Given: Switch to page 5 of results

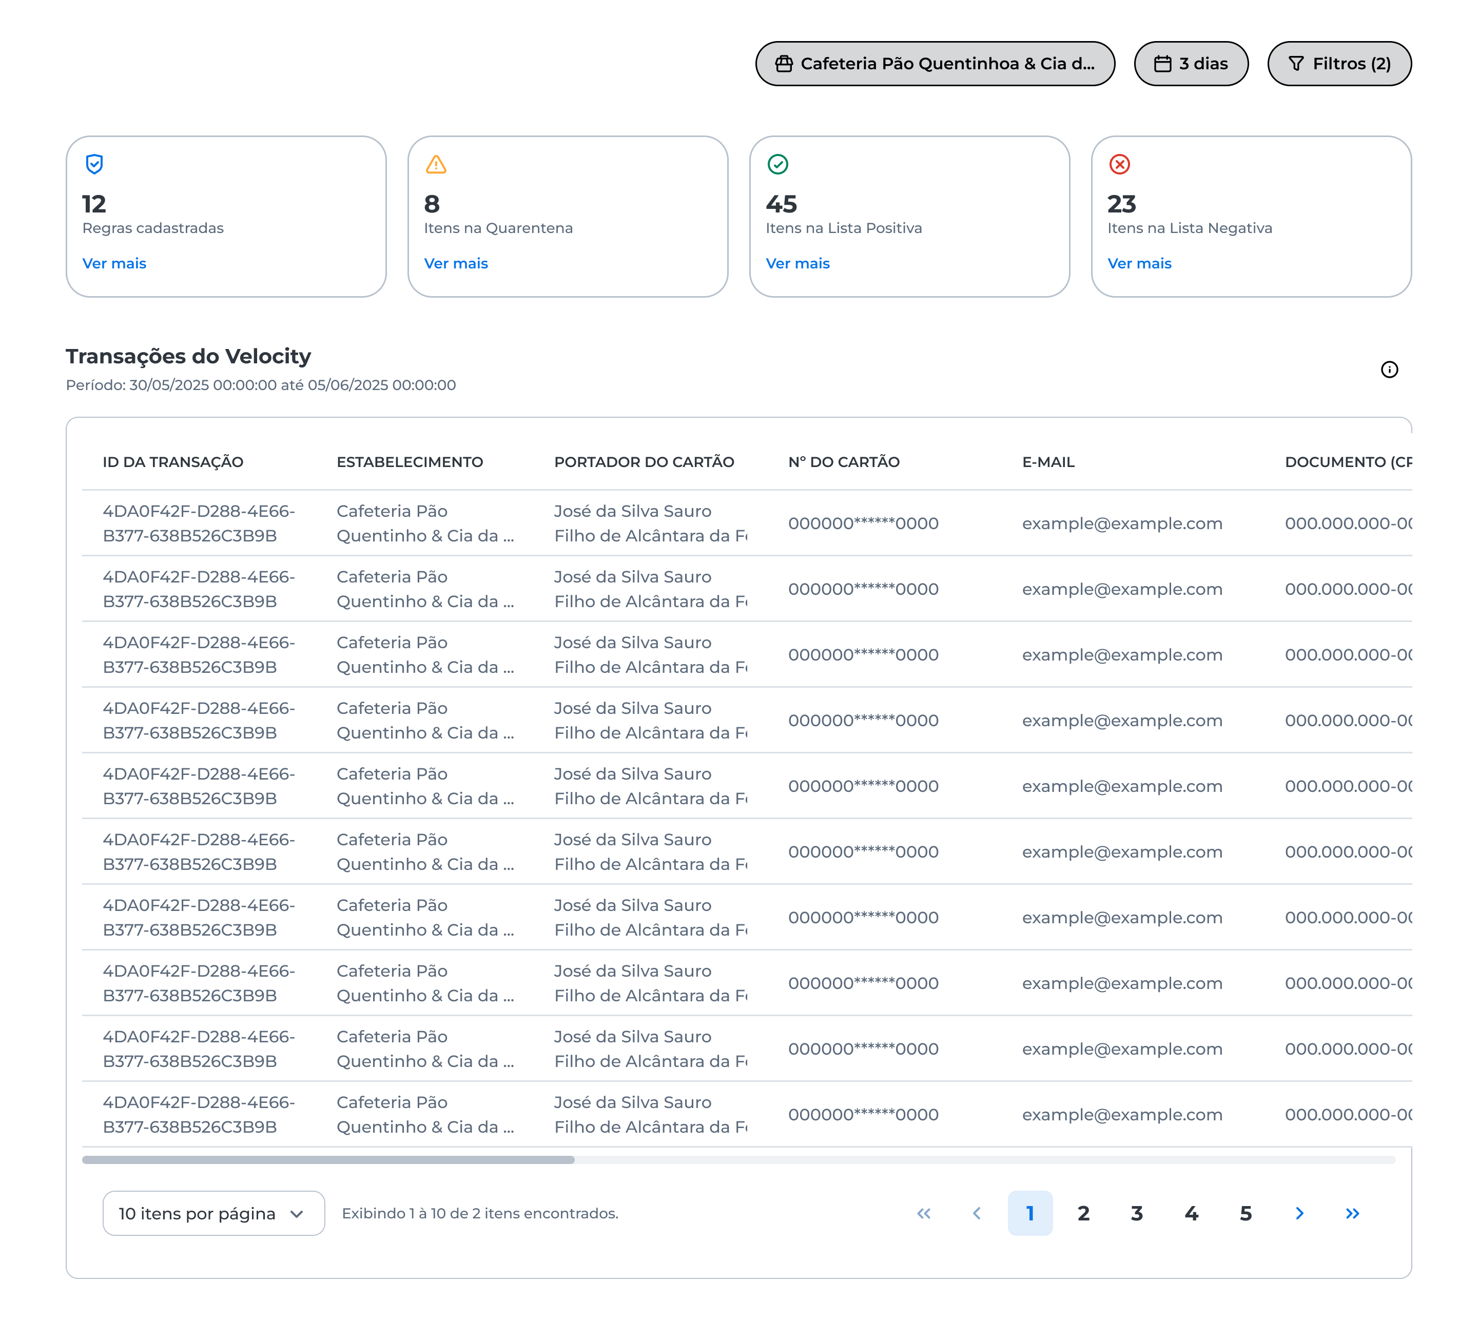Looking at the screenshot, I should click(x=1245, y=1213).
